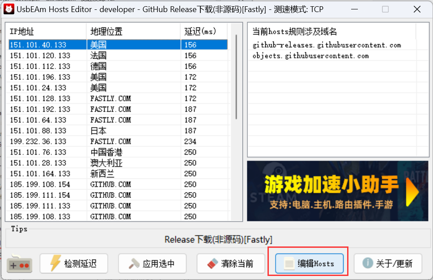Click the UsbEAm app icon in title bar
Screen dimensions: 433x280
coord(8,9)
